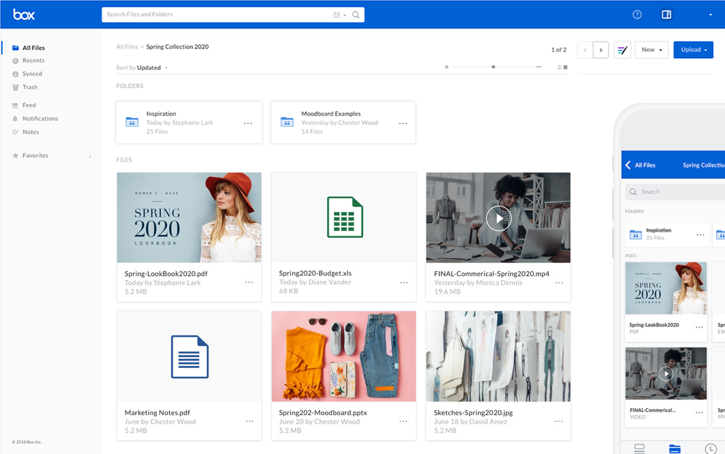Expand the Favorites sidebar section
Screen dimensions: 725x454
pos(90,156)
